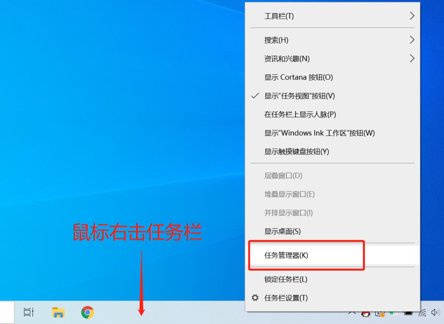The height and width of the screenshot is (324, 444).
Task: Show hidden tray icons with the chevron
Action: (353, 313)
